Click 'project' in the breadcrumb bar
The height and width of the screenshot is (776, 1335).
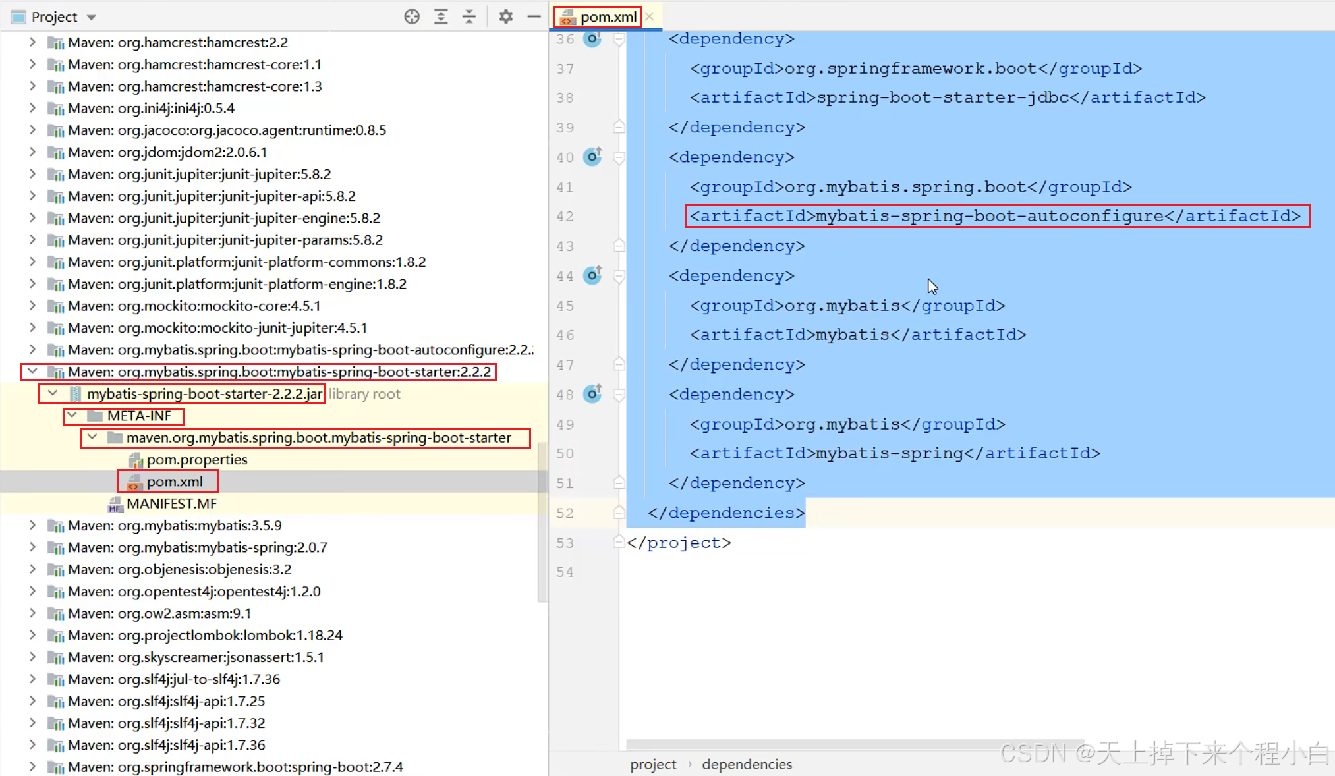pos(652,764)
